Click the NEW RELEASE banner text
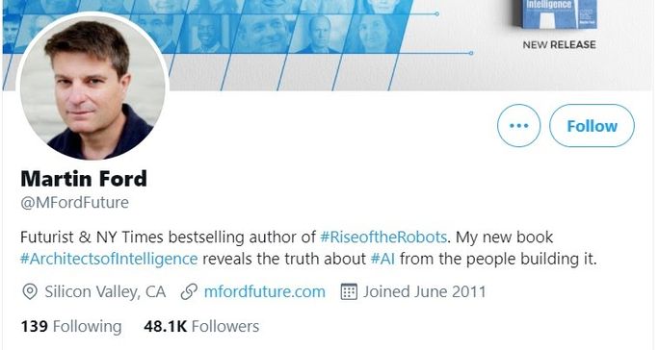659x350 pixels. (x=559, y=44)
